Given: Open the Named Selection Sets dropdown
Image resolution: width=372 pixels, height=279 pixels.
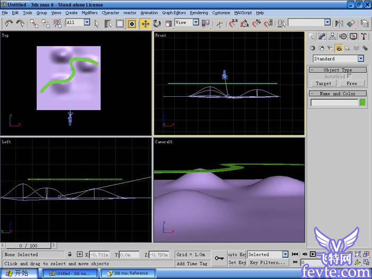Looking at the screenshot, I should (327, 22).
